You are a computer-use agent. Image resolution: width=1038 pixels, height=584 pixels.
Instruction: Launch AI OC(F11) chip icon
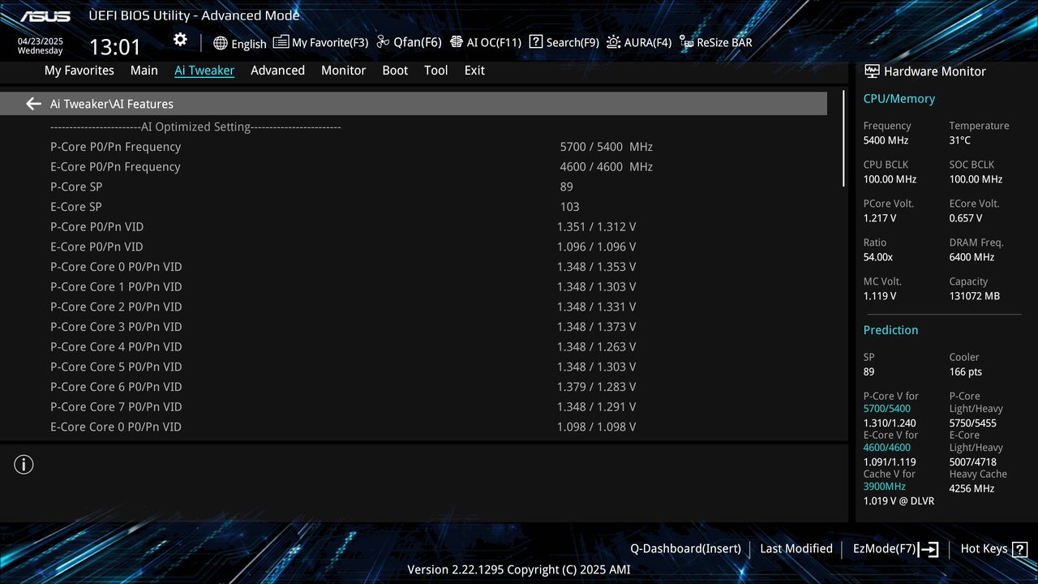click(457, 41)
